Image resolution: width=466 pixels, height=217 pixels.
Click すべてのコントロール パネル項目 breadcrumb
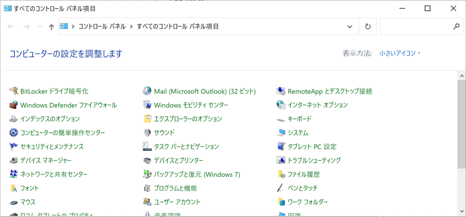point(178,27)
